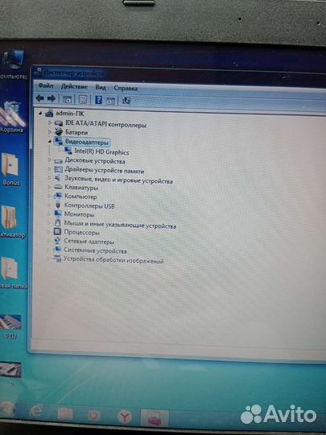Viewport: 326px width, 435px height.
Task: Open the file explorer taskbar icon
Action: (x=65, y=414)
